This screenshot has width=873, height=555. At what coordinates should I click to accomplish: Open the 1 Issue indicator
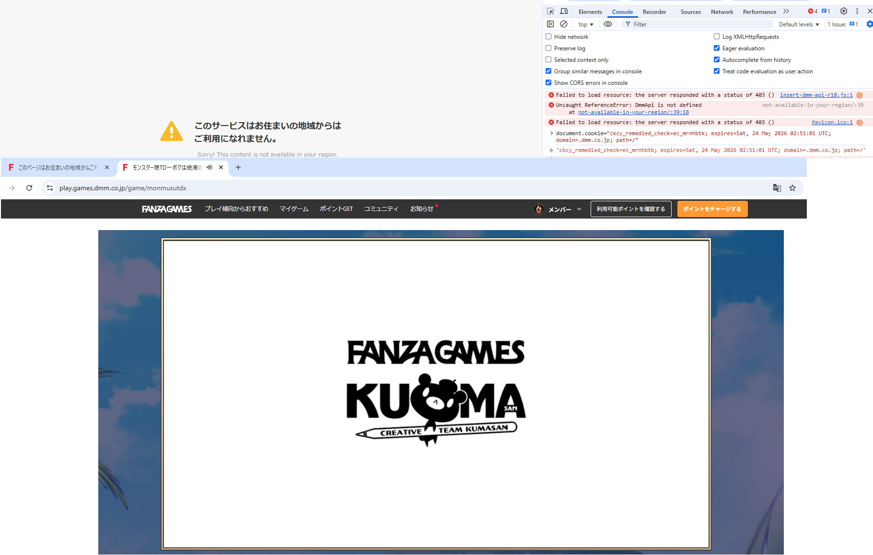(842, 24)
